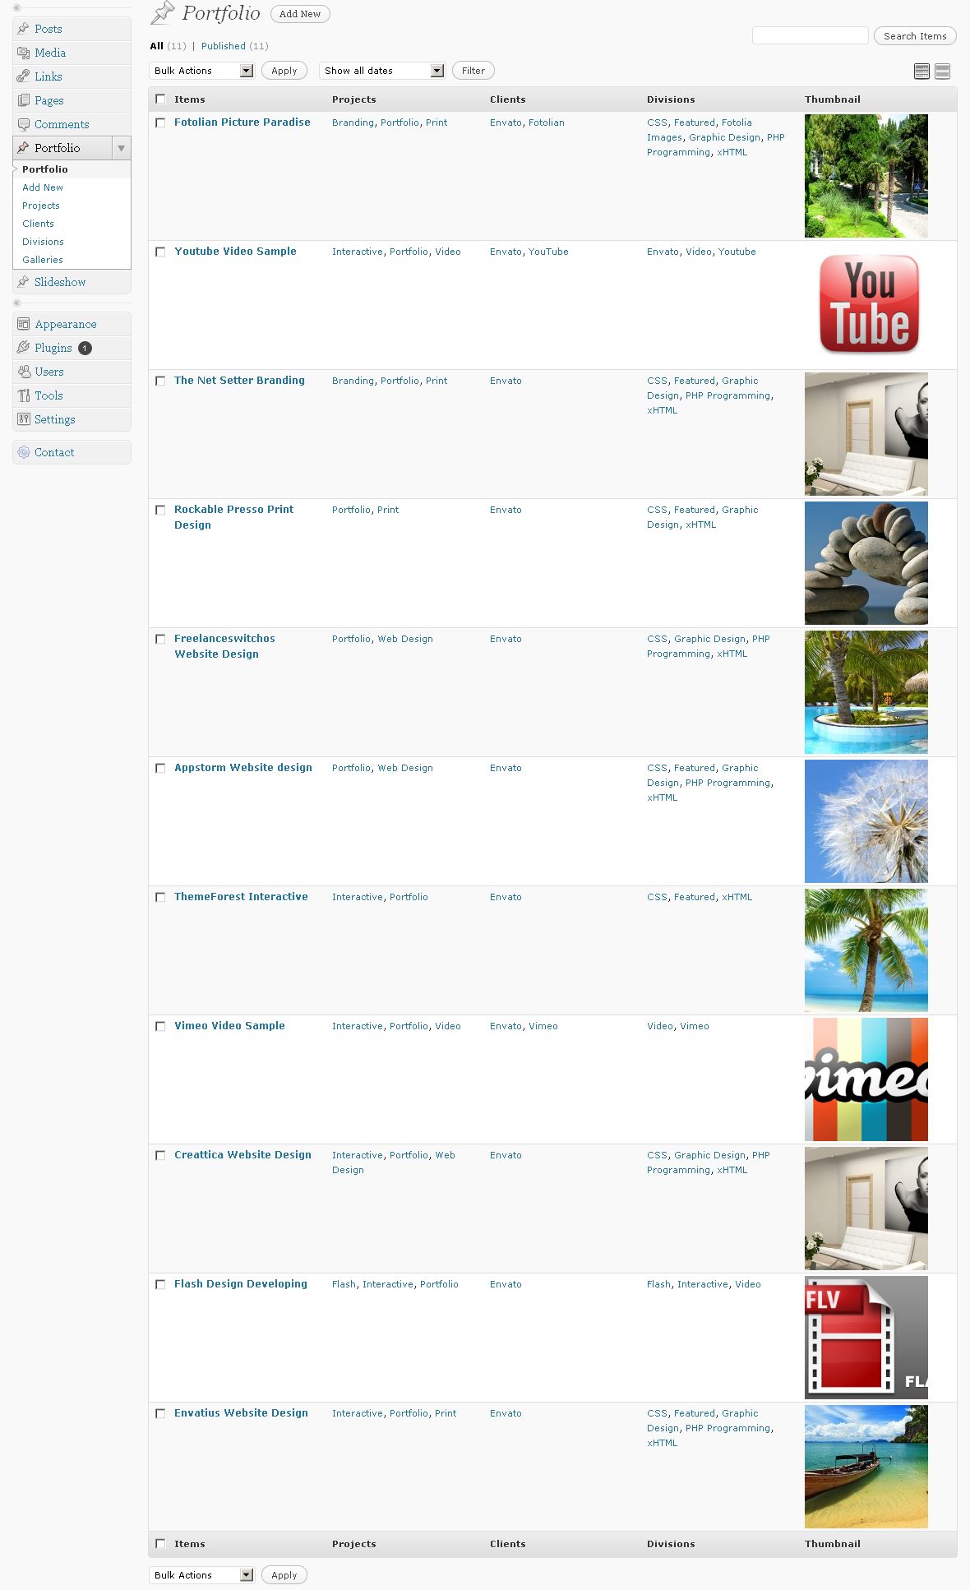This screenshot has width=970, height=1590.
Task: Click the Media icon in sidebar
Action: click(24, 53)
